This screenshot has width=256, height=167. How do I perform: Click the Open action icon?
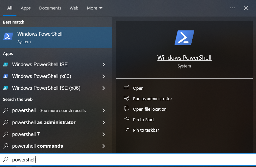(127, 88)
